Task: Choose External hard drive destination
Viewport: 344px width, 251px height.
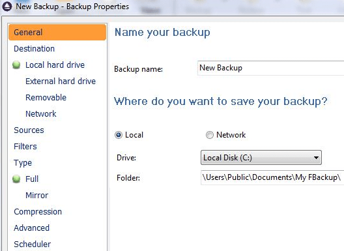Action: click(x=61, y=81)
